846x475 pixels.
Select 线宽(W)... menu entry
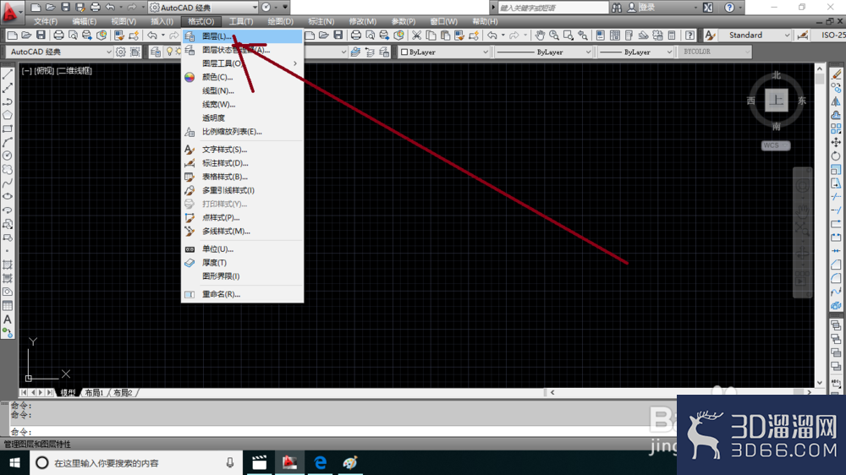click(x=242, y=104)
